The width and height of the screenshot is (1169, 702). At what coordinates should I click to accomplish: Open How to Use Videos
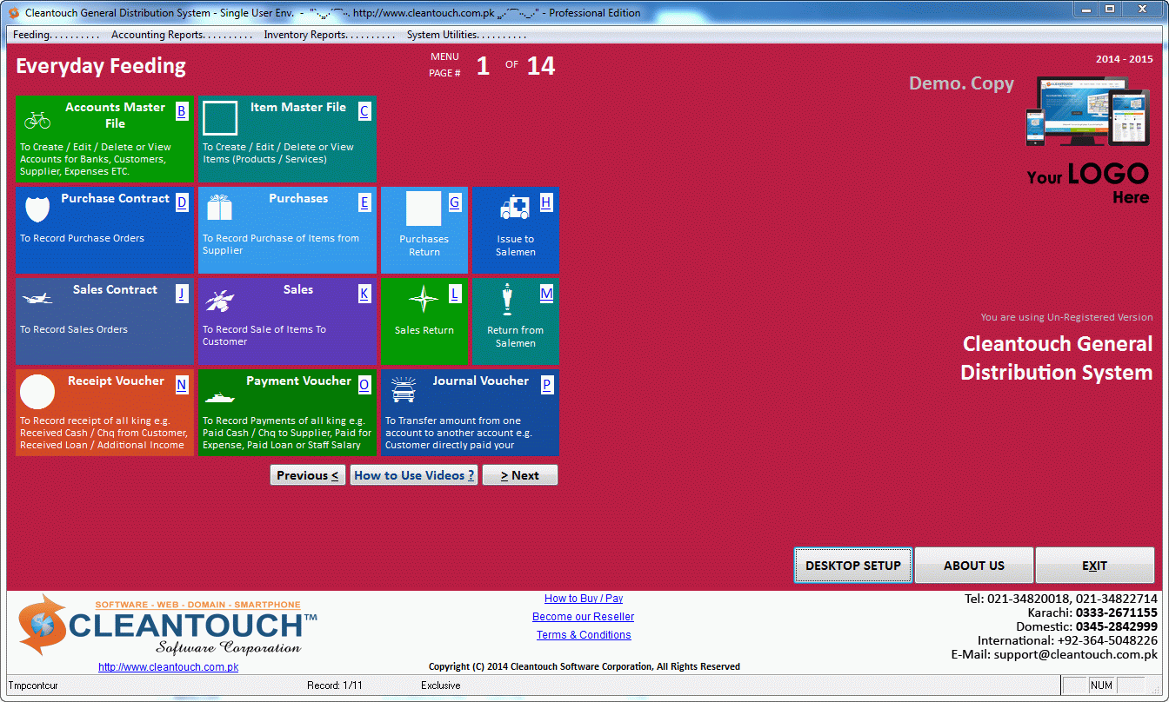pyautogui.click(x=414, y=475)
